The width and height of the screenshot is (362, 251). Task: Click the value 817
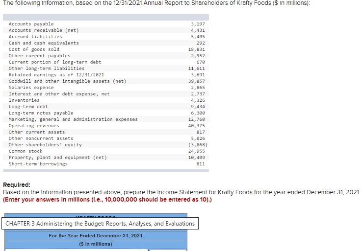coord(201,132)
